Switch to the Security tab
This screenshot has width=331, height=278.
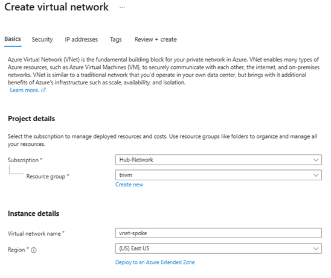(42, 39)
